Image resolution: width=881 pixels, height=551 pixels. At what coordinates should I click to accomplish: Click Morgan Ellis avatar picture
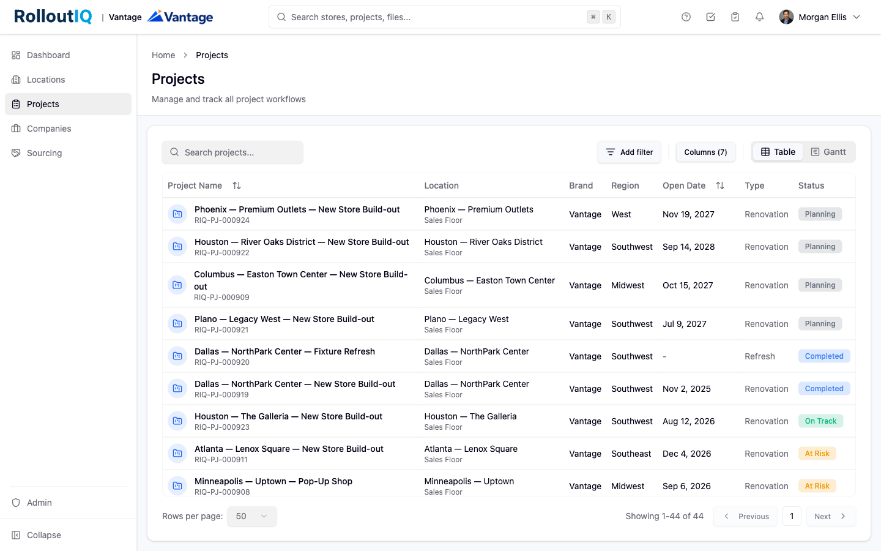click(x=786, y=17)
